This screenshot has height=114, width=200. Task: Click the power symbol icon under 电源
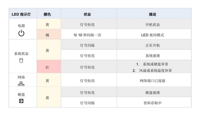click(x=21, y=33)
